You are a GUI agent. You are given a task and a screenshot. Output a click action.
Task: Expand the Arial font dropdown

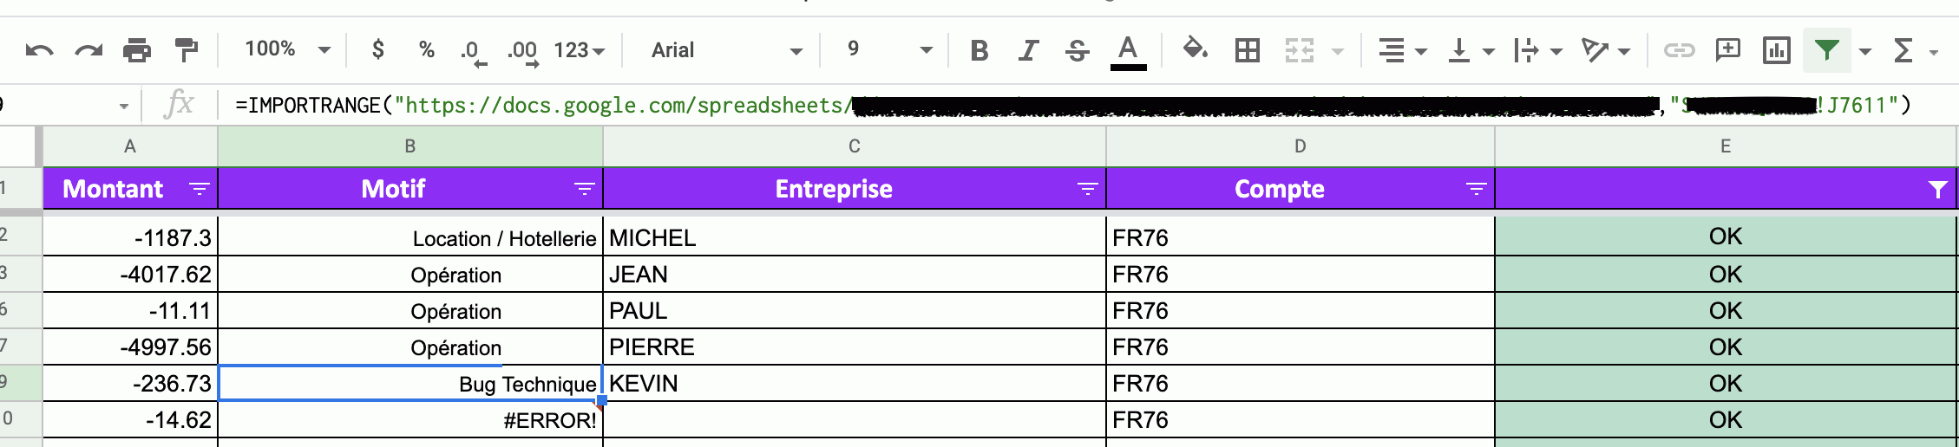tap(726, 50)
